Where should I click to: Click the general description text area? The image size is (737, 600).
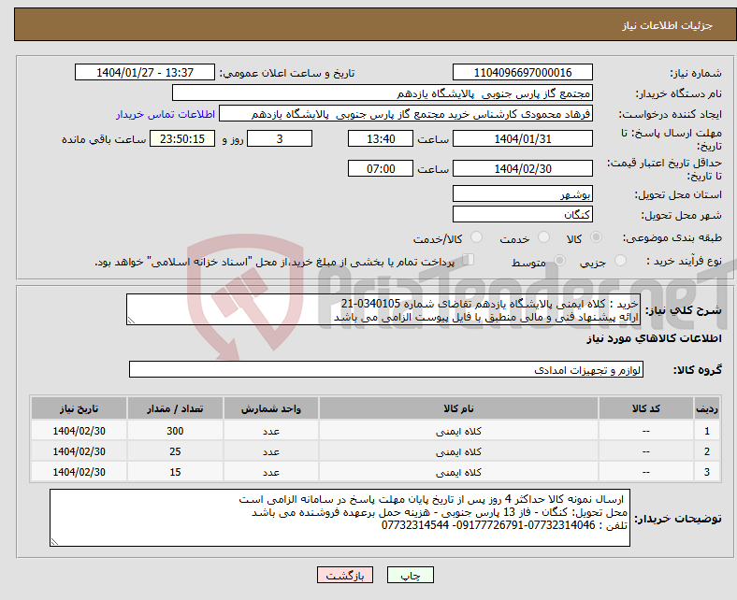pyautogui.click(x=383, y=309)
